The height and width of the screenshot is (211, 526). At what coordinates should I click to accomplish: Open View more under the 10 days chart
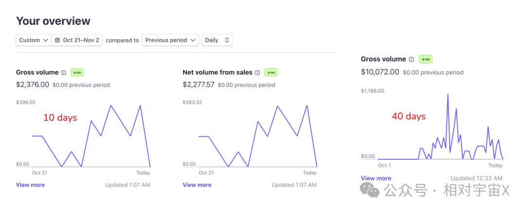(30, 185)
